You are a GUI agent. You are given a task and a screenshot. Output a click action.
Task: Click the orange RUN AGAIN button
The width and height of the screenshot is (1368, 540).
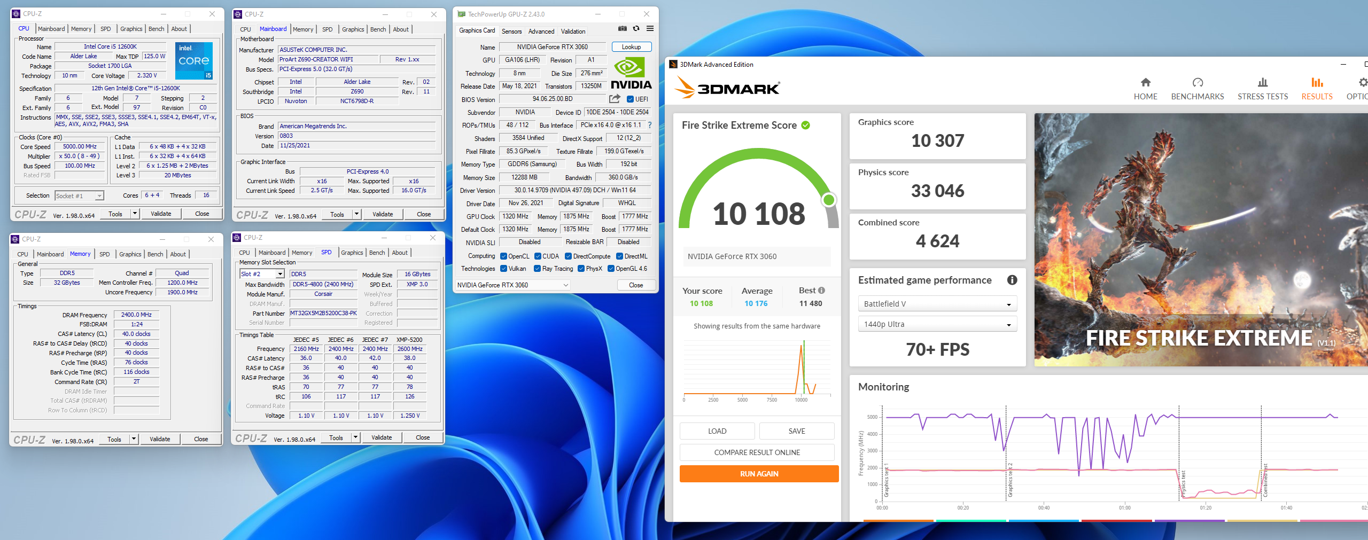[x=758, y=474]
